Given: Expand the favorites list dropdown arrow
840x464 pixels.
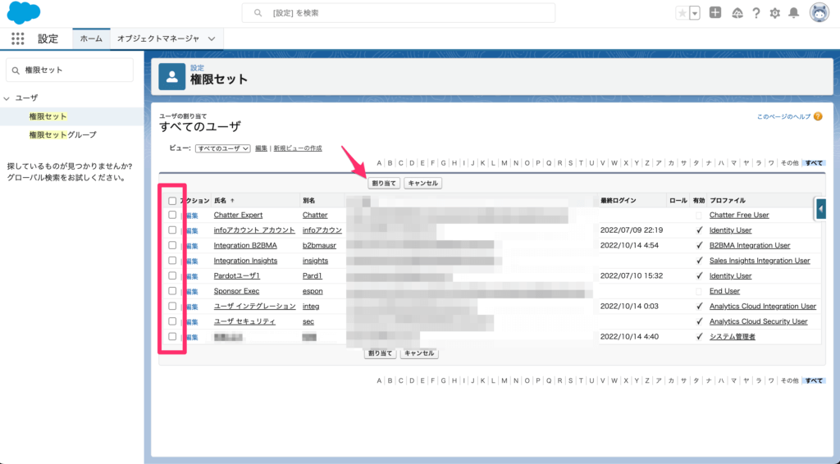Looking at the screenshot, I should click(695, 13).
